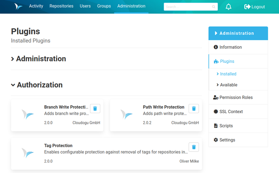The image size is (279, 173).
Task: Click the Settings gear icon in sidebar
Action: 216,140
